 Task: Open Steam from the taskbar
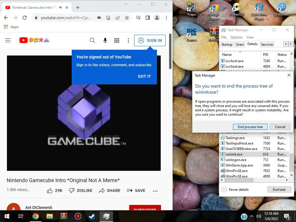(92, 216)
